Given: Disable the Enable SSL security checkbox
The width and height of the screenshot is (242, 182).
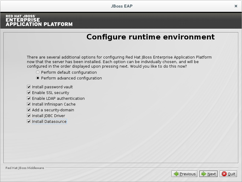Looking at the screenshot, I should coord(29,93).
